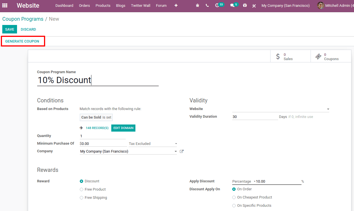The width and height of the screenshot is (354, 211).
Task: Select On Specific Products option
Action: click(234, 206)
